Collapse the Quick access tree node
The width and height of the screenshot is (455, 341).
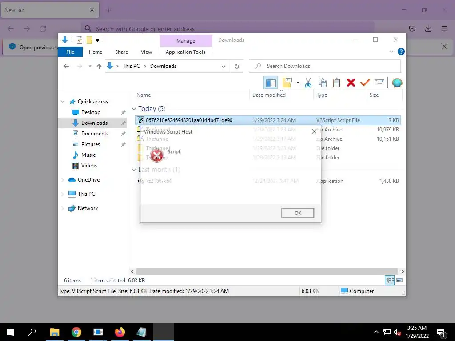click(62, 102)
